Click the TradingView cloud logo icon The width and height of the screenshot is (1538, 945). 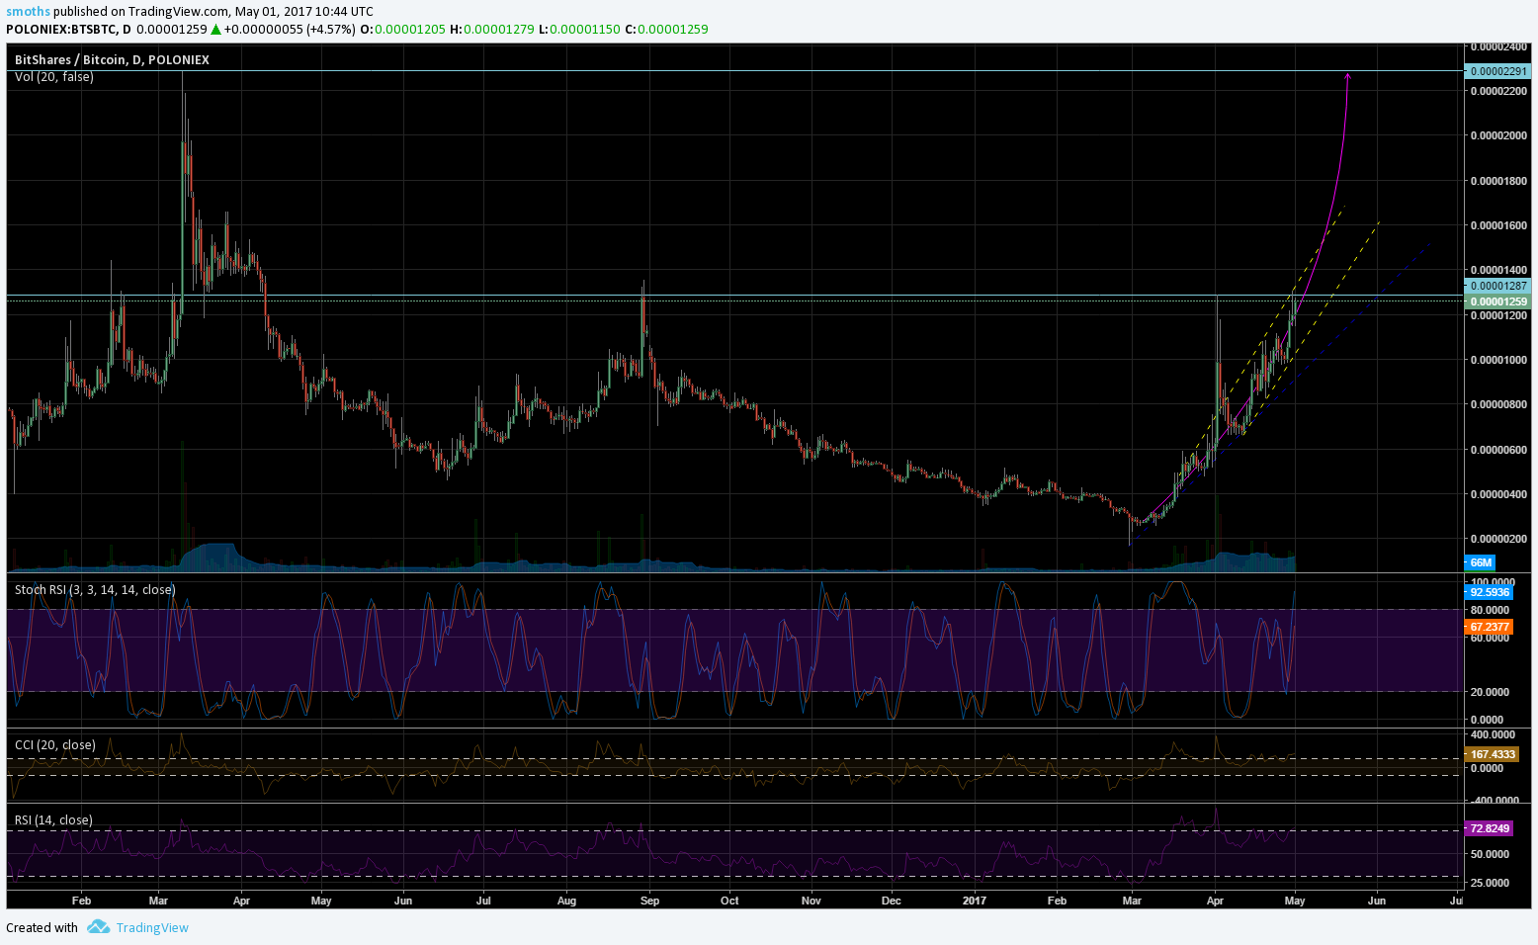98,926
